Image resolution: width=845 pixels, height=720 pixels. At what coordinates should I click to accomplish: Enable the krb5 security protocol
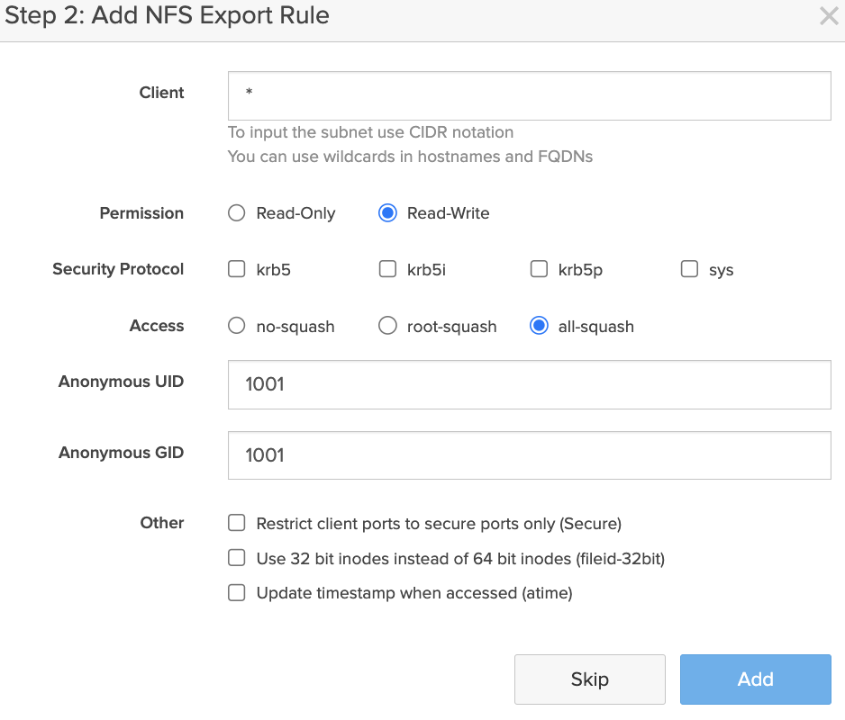pos(237,269)
